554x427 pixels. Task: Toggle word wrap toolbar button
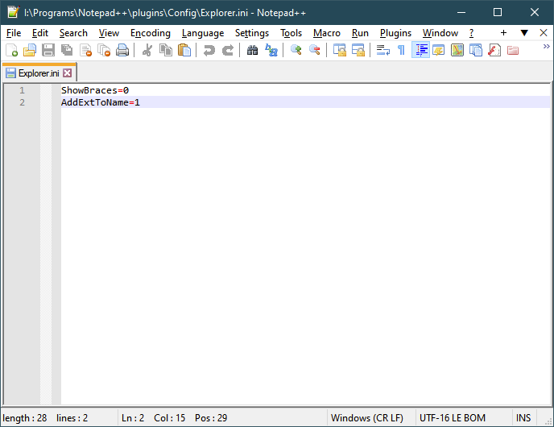pos(383,50)
